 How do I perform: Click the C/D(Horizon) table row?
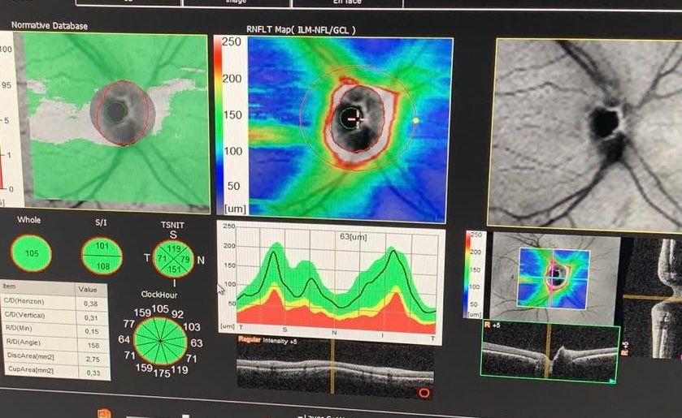54,300
